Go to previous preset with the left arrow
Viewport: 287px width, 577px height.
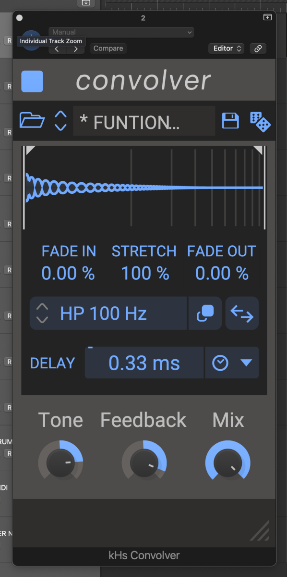57,49
